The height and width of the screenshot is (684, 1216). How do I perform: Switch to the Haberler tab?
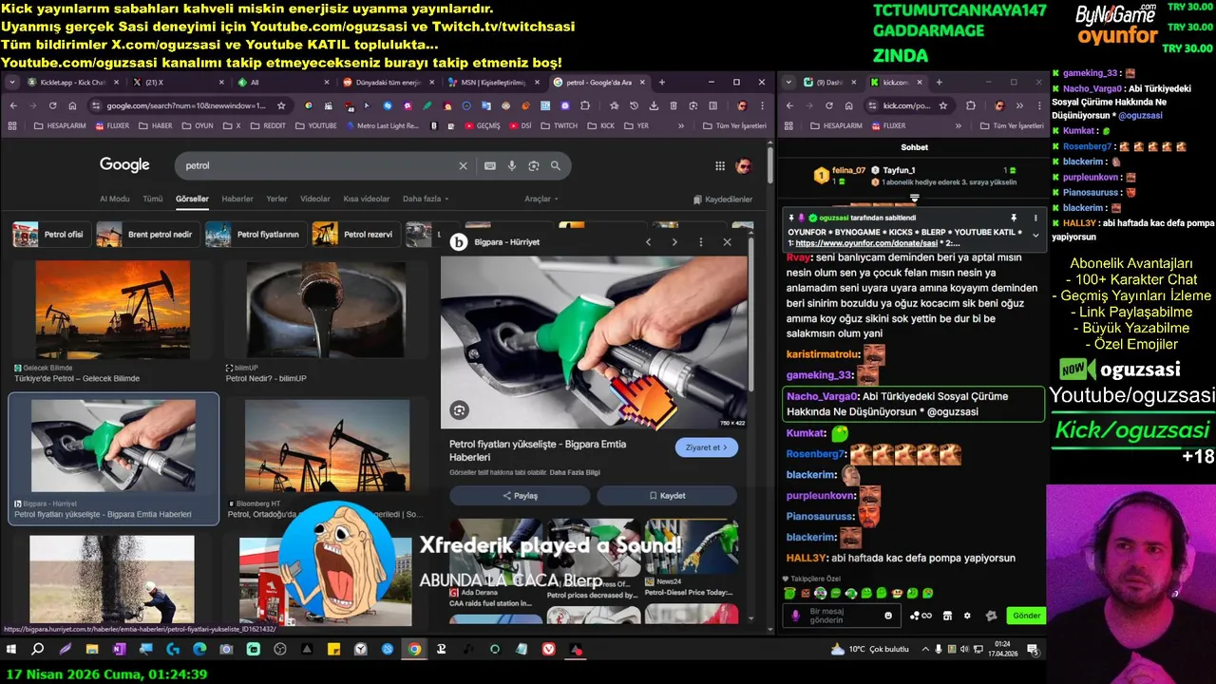(x=237, y=199)
